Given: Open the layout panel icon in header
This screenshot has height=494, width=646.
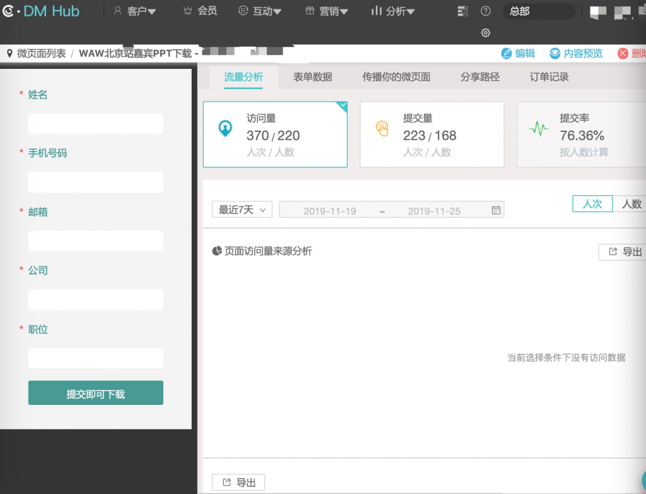Looking at the screenshot, I should 463,11.
